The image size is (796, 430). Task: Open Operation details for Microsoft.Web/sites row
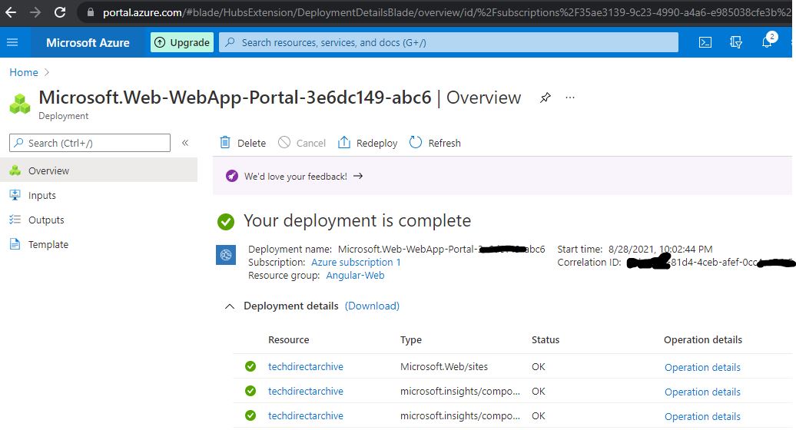tap(702, 367)
